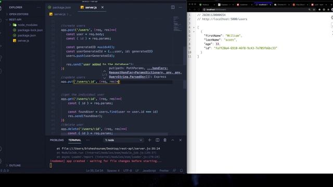Viewport: 333px width, 187px height.
Task: Open package.json in the explorer tree
Action: click(27, 35)
